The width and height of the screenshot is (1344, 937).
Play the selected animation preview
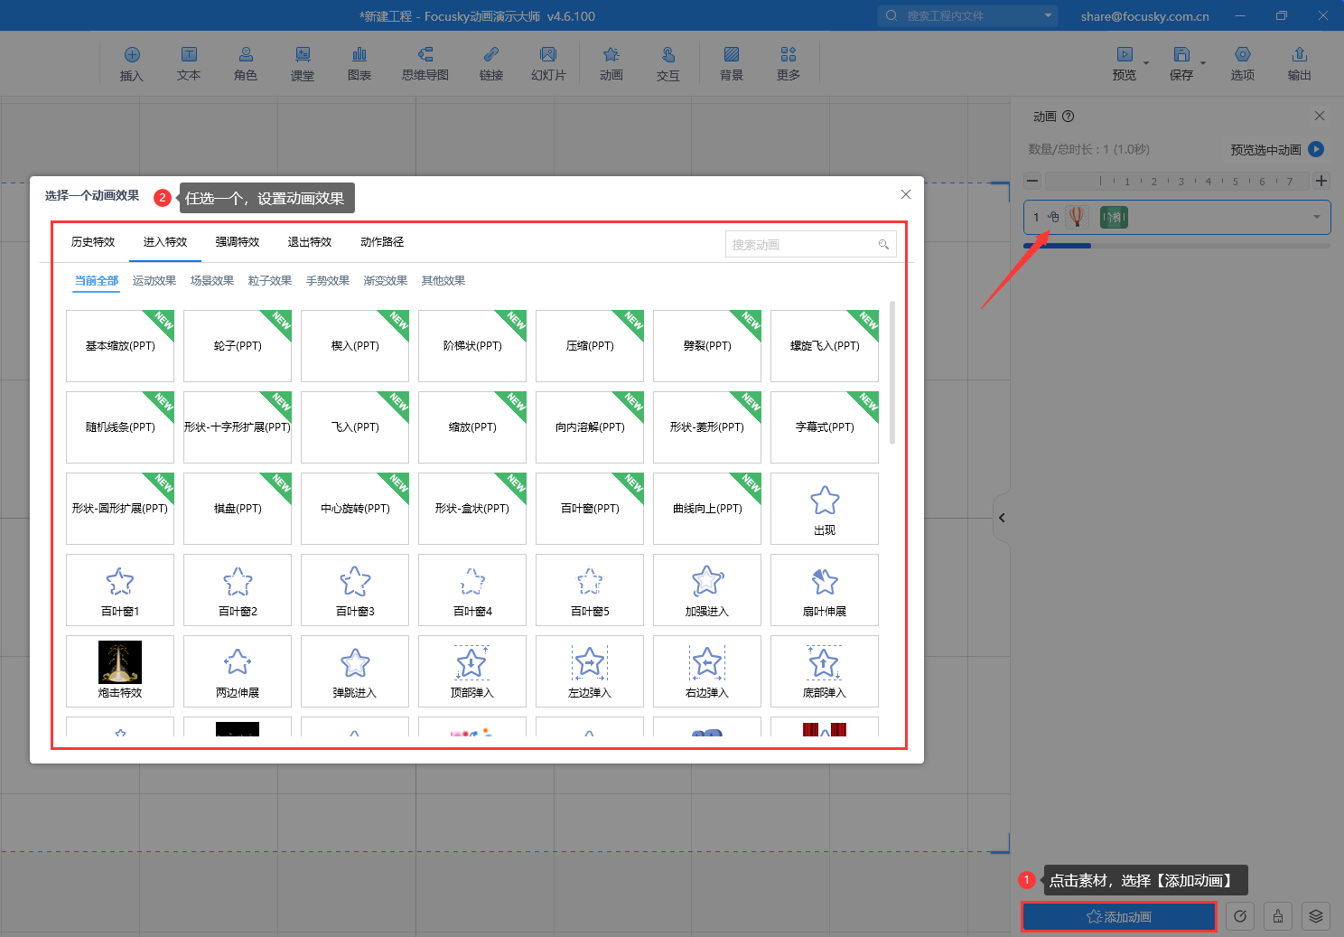pyautogui.click(x=1316, y=149)
